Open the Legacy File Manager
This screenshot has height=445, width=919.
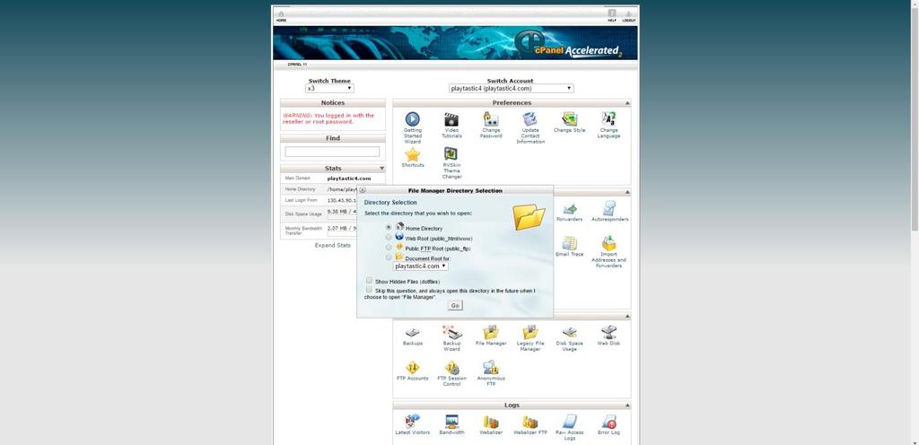point(530,333)
